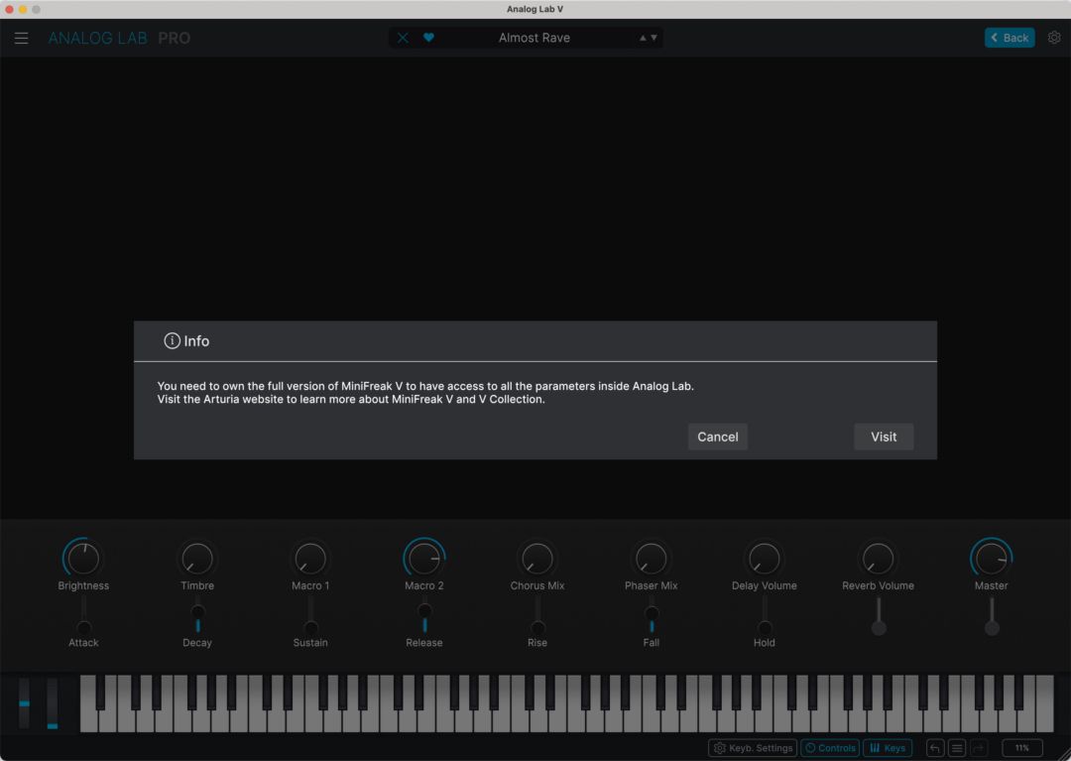This screenshot has height=761, width=1071.
Task: Click the 11% readout in the bottom bar
Action: (x=1021, y=748)
